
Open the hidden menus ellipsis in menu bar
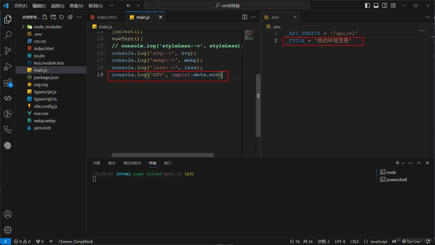click(x=111, y=6)
